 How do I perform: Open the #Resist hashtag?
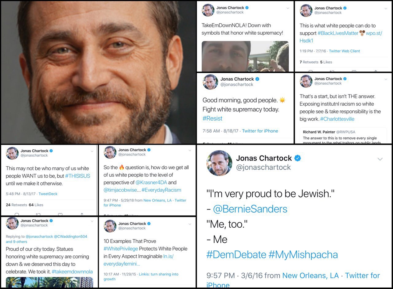[212, 118]
